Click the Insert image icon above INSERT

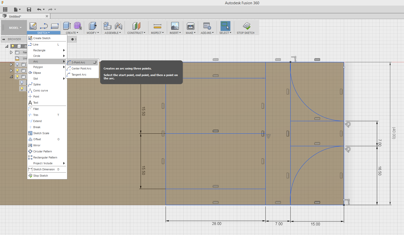175,26
